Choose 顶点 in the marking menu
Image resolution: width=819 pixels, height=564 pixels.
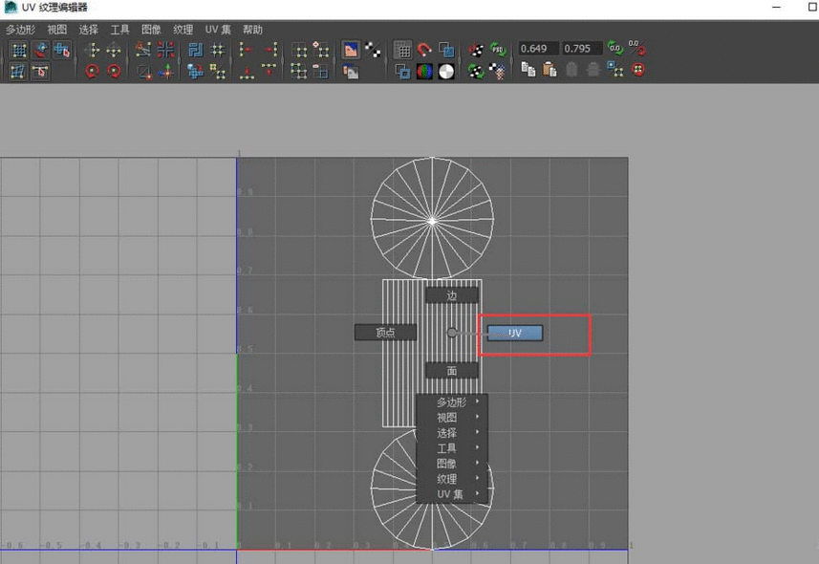[385, 333]
